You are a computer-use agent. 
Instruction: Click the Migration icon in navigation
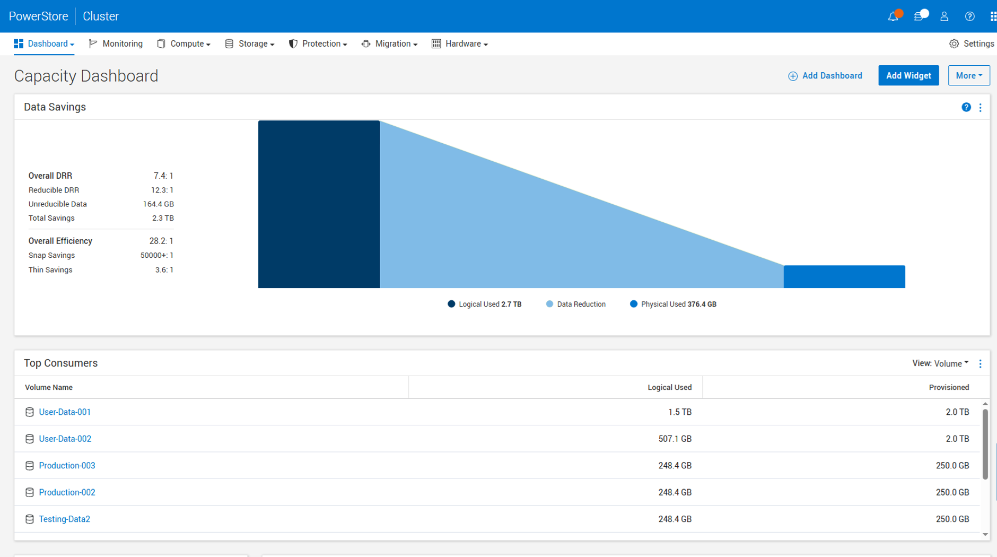point(366,43)
